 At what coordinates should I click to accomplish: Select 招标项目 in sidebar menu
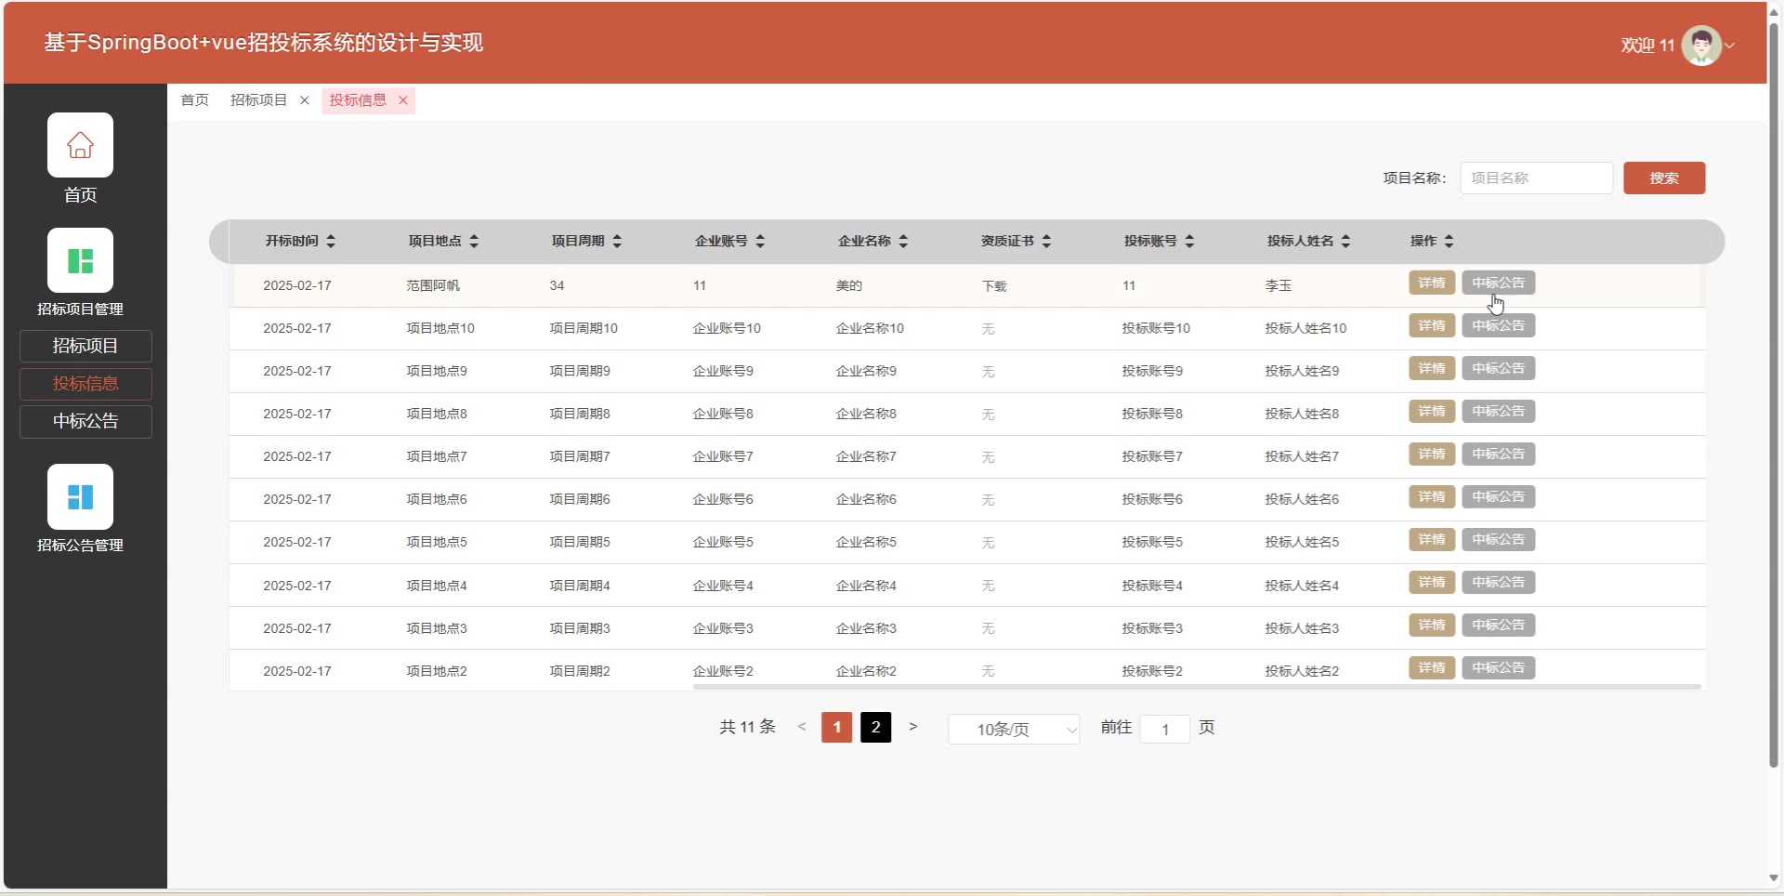pos(85,346)
